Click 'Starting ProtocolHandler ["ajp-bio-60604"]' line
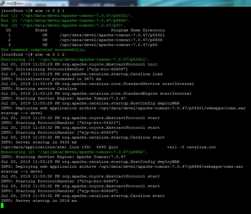The height and width of the screenshot is (214, 251). [x=59, y=133]
